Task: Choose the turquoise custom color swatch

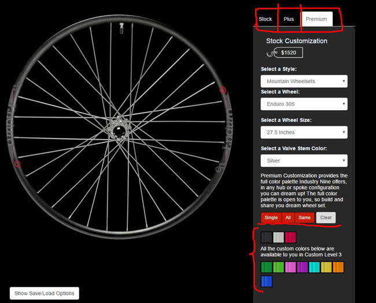Action: pyautogui.click(x=314, y=267)
